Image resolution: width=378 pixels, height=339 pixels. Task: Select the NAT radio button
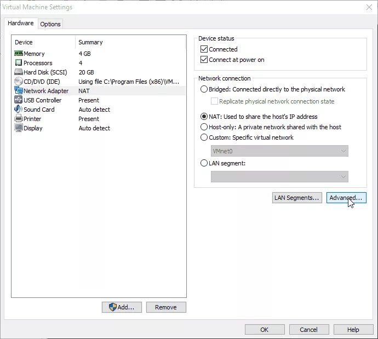(x=204, y=117)
